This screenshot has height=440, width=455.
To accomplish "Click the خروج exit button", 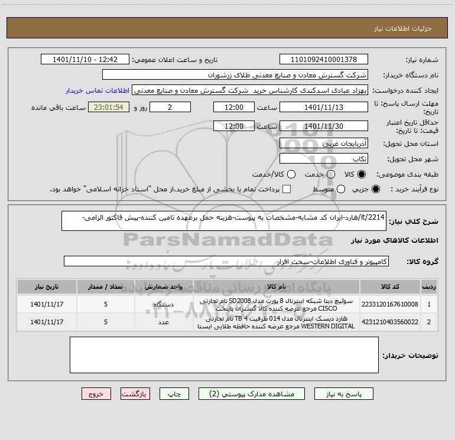I will pyautogui.click(x=96, y=394).
